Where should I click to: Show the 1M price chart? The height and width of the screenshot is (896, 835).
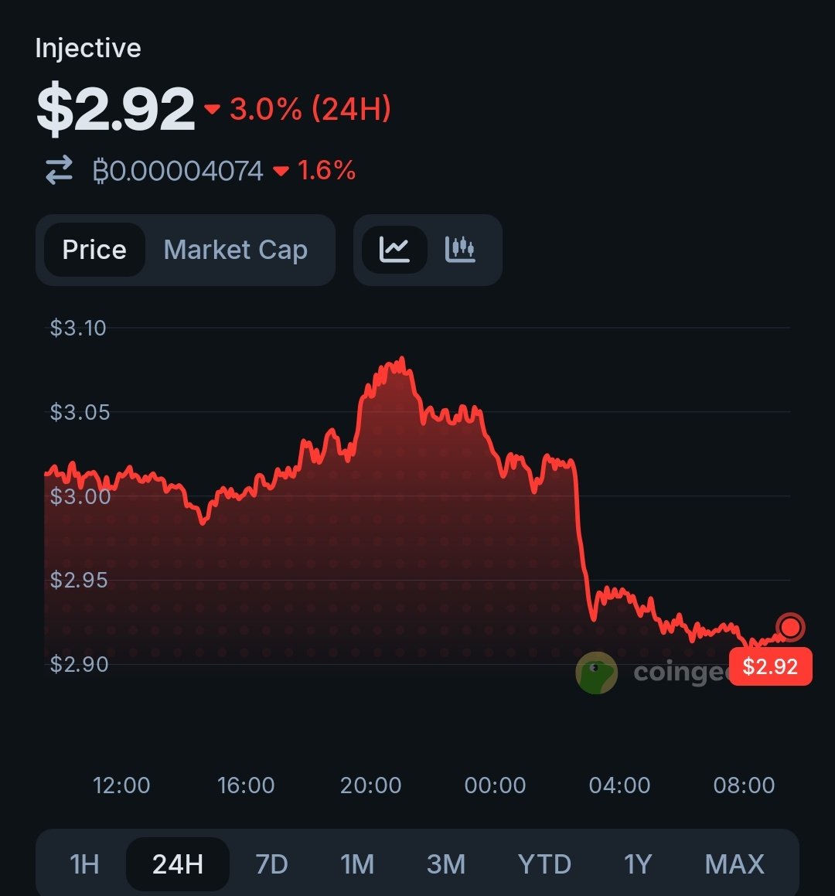coord(357,864)
